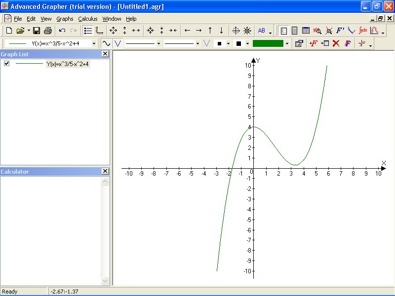Image resolution: width=395 pixels, height=296 pixels.
Task: Find intersections with the crossed curves icon
Action: (329, 31)
